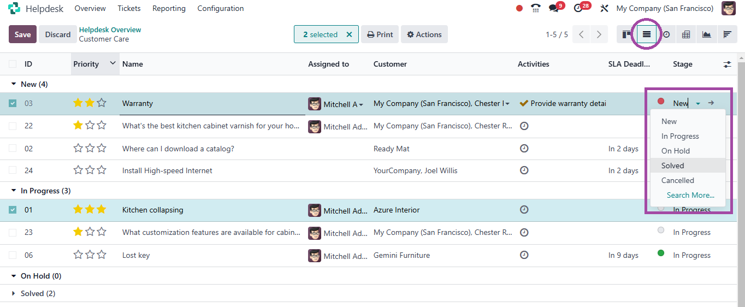Select the checkbox for ticket 22
Viewport: 745px width, 307px height.
13,126
